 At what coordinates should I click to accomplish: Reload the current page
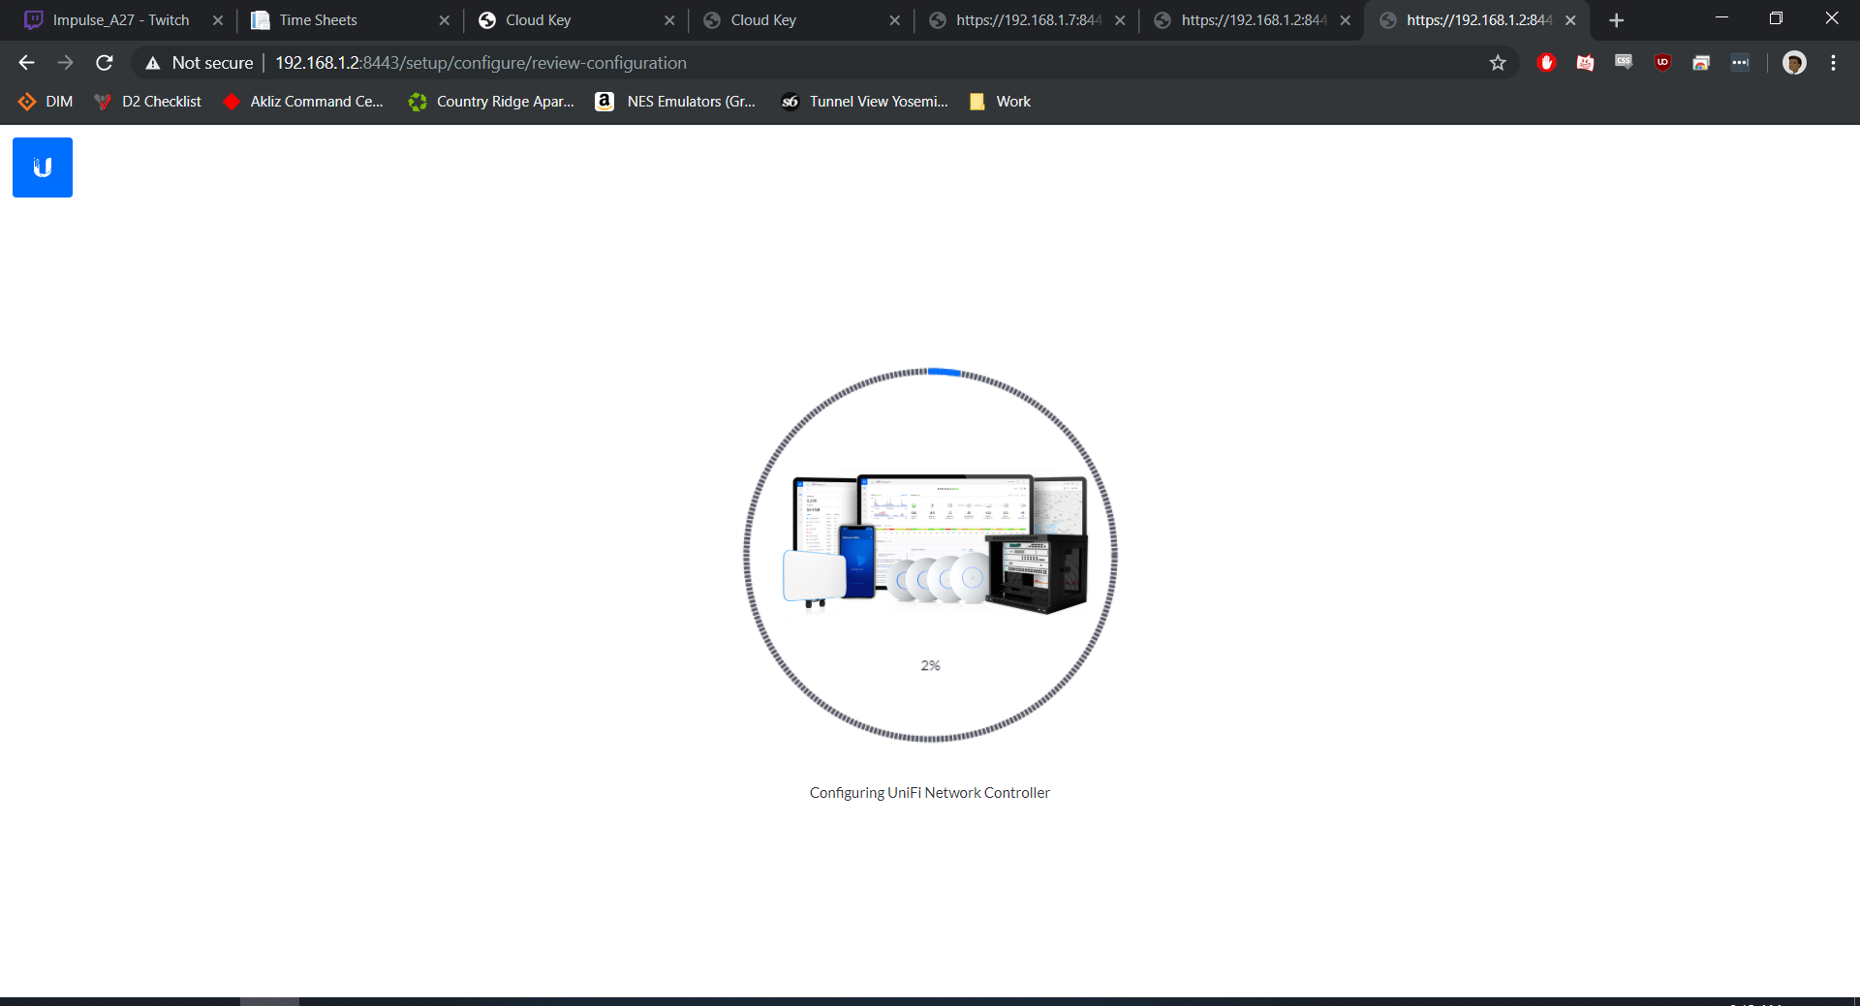(105, 63)
